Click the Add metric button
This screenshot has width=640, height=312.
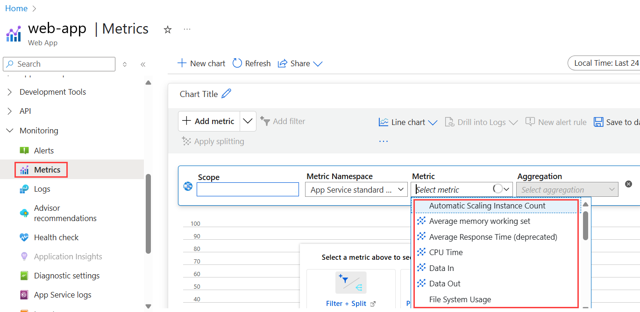point(208,121)
